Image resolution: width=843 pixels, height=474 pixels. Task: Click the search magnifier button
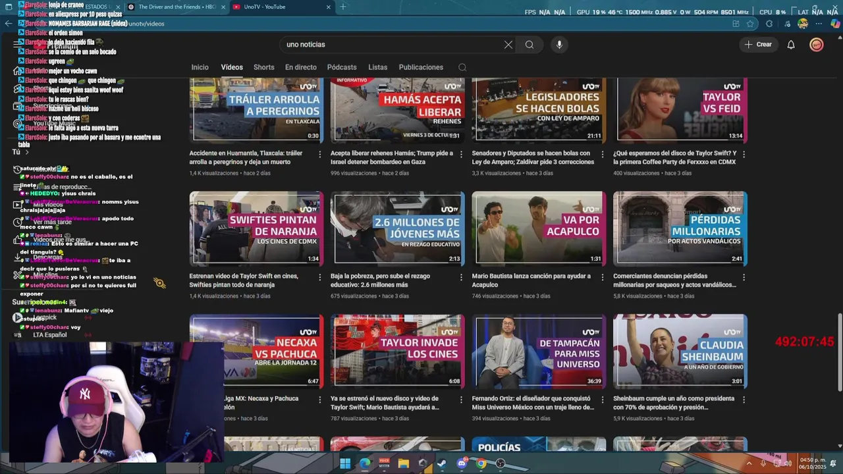pyautogui.click(x=530, y=45)
